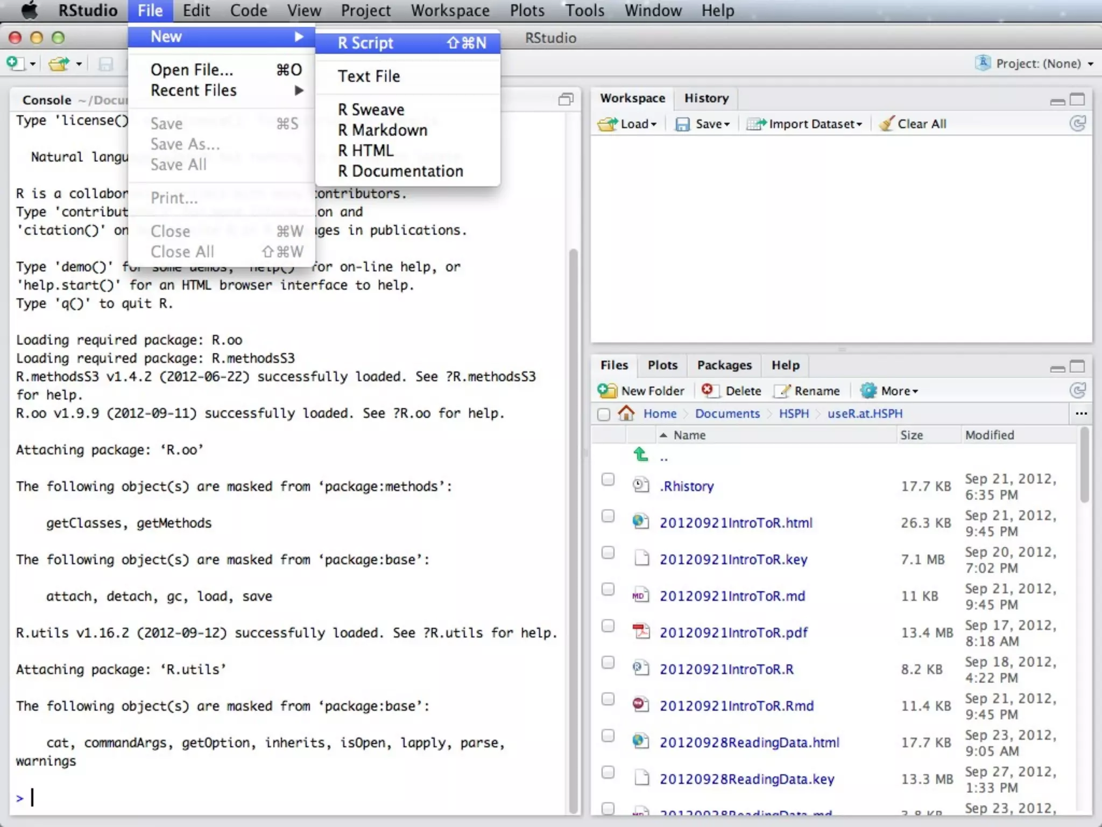Viewport: 1102px width, 827px height.
Task: Sort files by Size column header
Action: pyautogui.click(x=928, y=435)
